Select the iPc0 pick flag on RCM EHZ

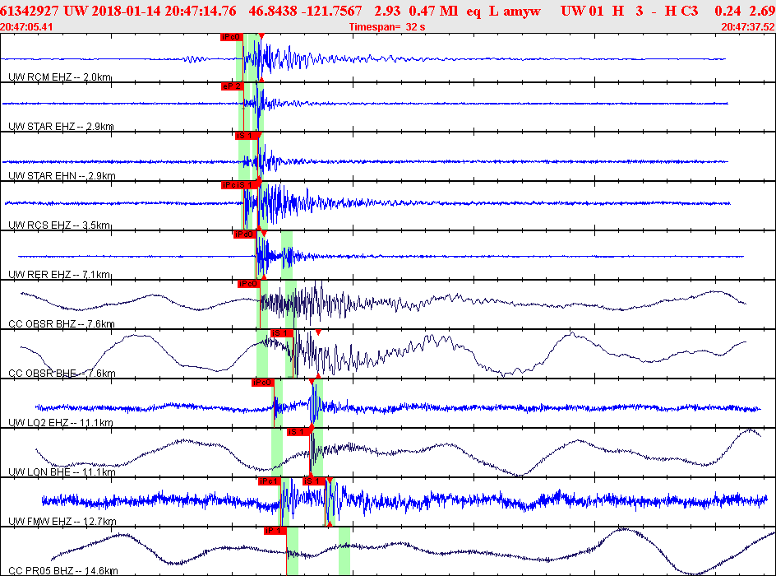[x=231, y=37]
